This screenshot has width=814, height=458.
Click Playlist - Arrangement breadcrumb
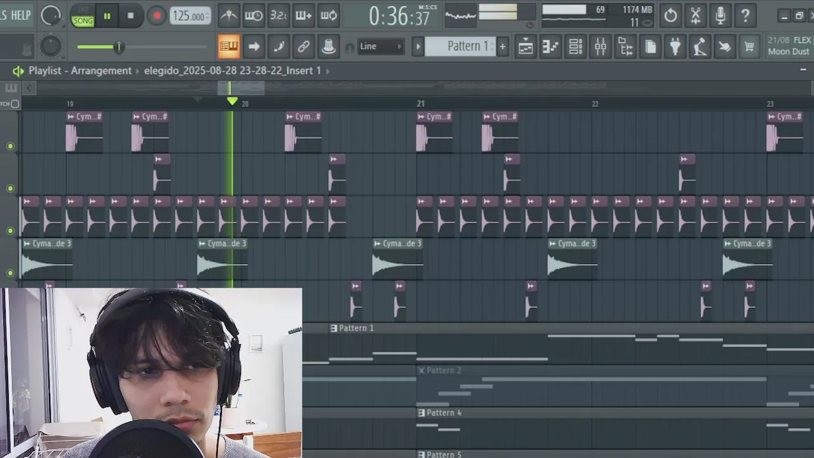pos(79,71)
